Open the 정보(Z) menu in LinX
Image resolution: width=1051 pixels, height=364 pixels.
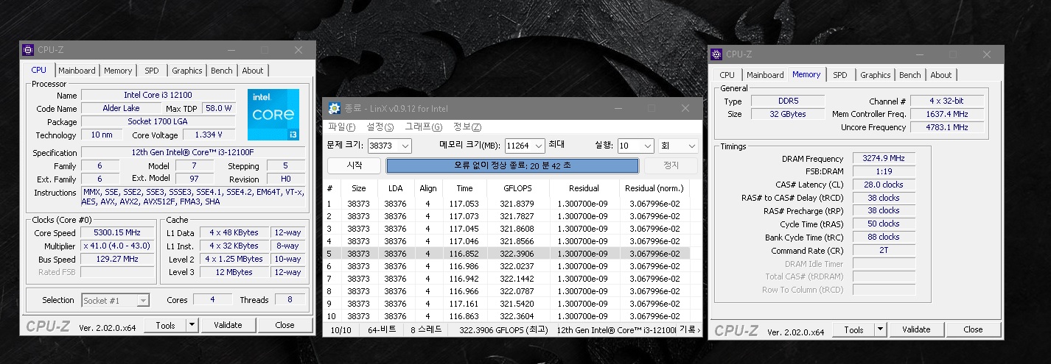tap(467, 127)
